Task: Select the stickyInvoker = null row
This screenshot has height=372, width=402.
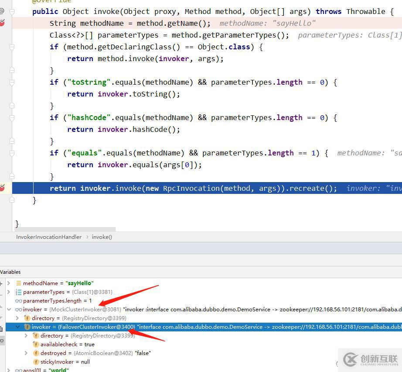Action: [x=65, y=362]
